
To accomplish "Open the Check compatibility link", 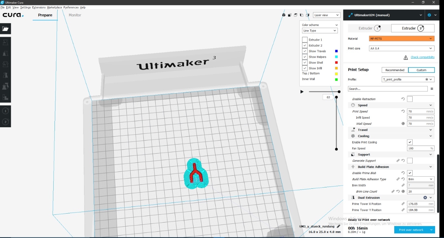I will click(422, 57).
